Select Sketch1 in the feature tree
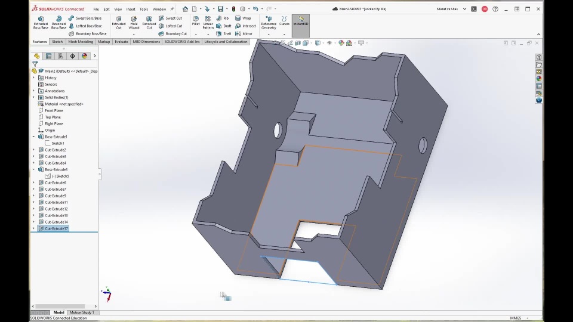The image size is (573, 322). [58, 143]
